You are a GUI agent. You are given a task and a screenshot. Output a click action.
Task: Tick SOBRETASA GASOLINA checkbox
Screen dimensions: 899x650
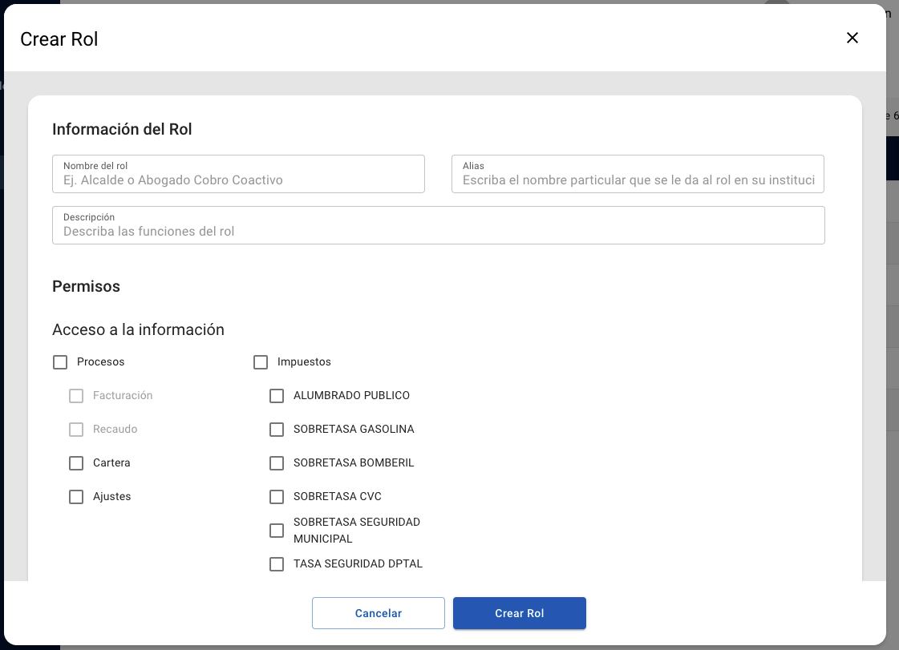click(277, 430)
